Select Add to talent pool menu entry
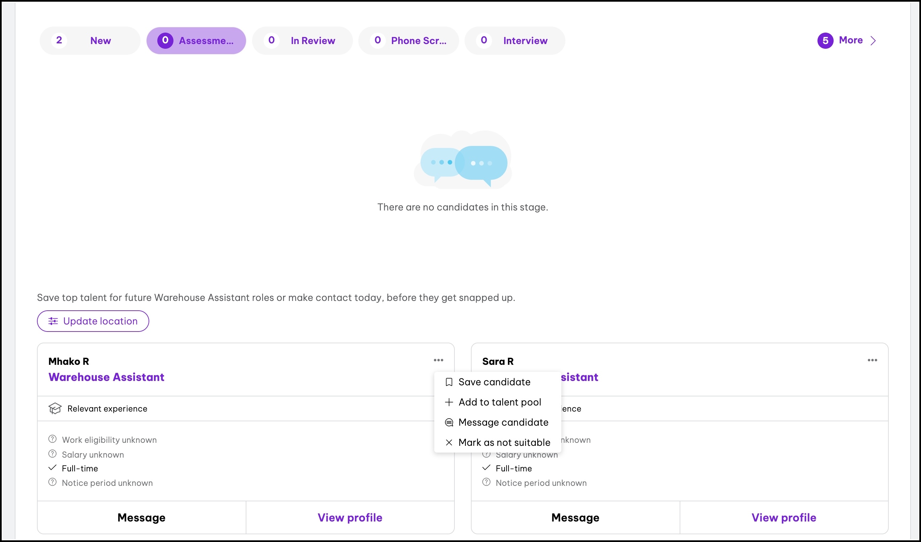 click(x=499, y=402)
